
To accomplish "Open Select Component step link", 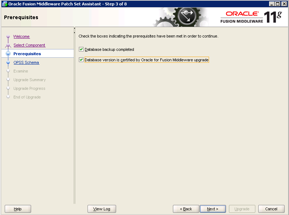I will (29, 45).
